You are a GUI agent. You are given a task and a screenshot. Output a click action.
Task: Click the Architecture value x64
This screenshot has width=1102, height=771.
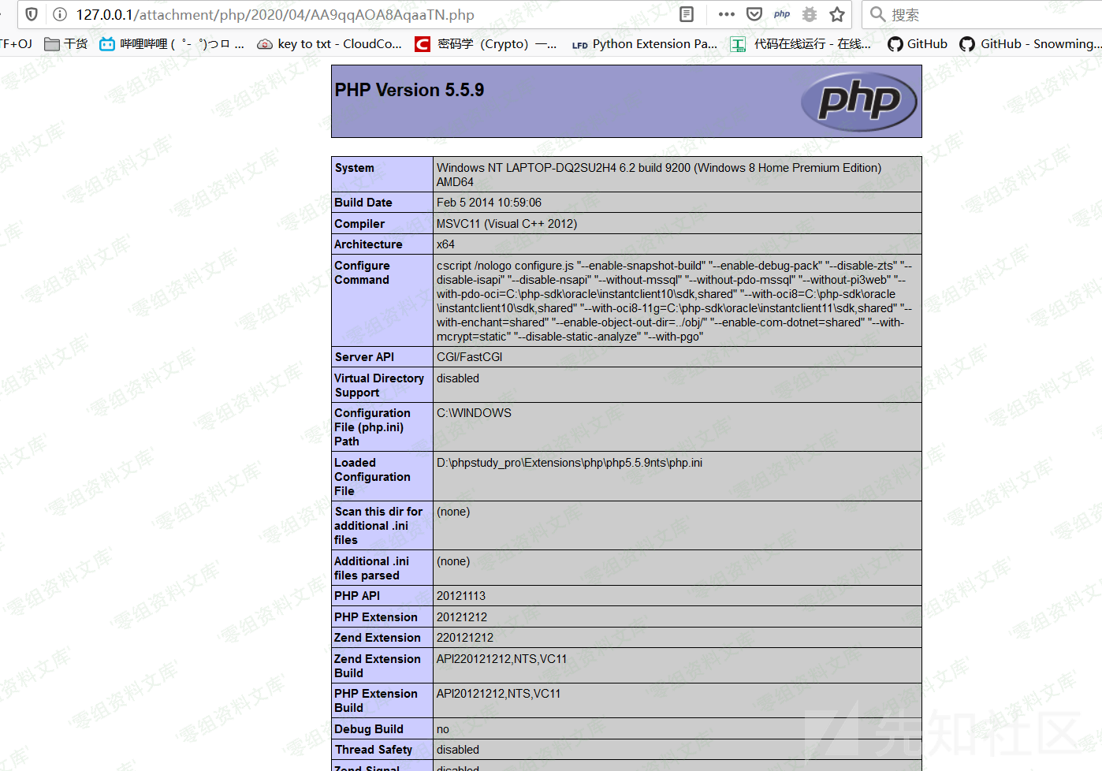pos(445,244)
